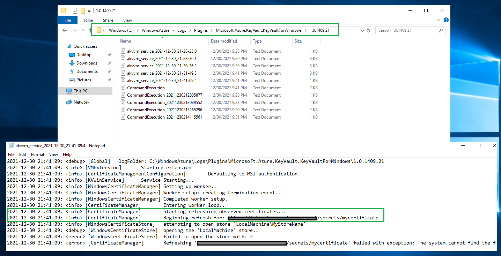Open the Logs breadcrumb link in address bar
This screenshot has width=501, height=256.
point(182,30)
